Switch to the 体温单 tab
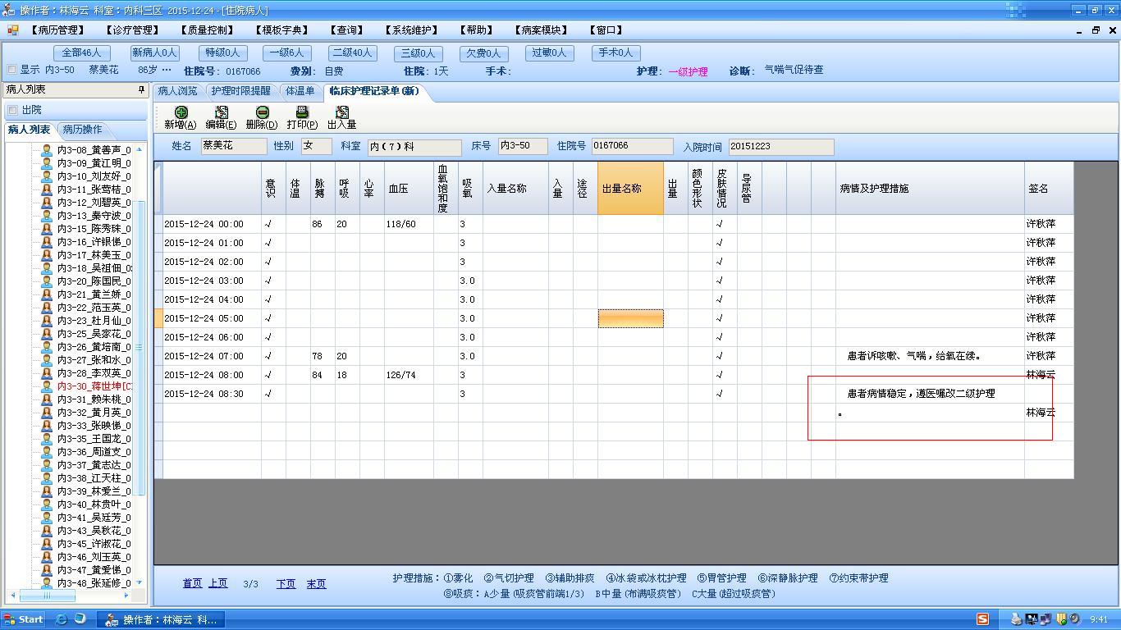This screenshot has height=630, width=1121. click(x=300, y=91)
